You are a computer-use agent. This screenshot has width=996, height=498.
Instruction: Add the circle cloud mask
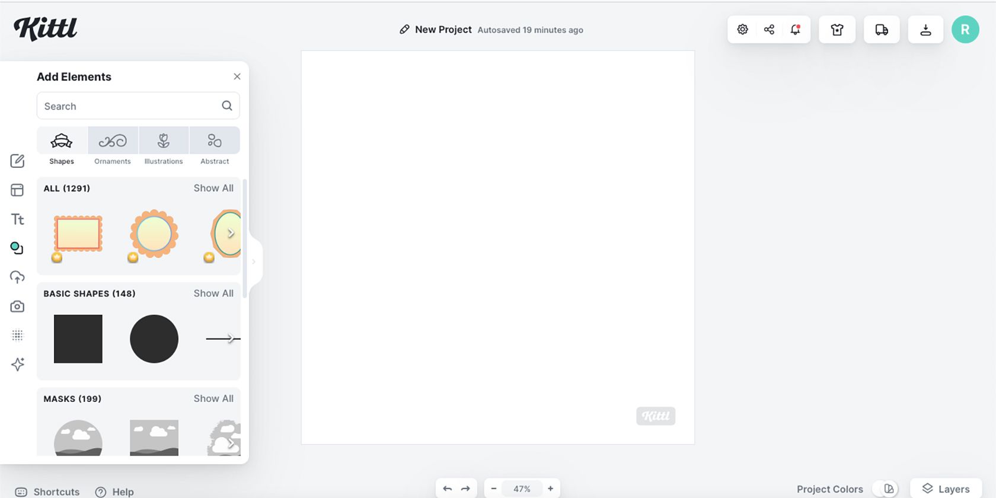click(x=78, y=438)
